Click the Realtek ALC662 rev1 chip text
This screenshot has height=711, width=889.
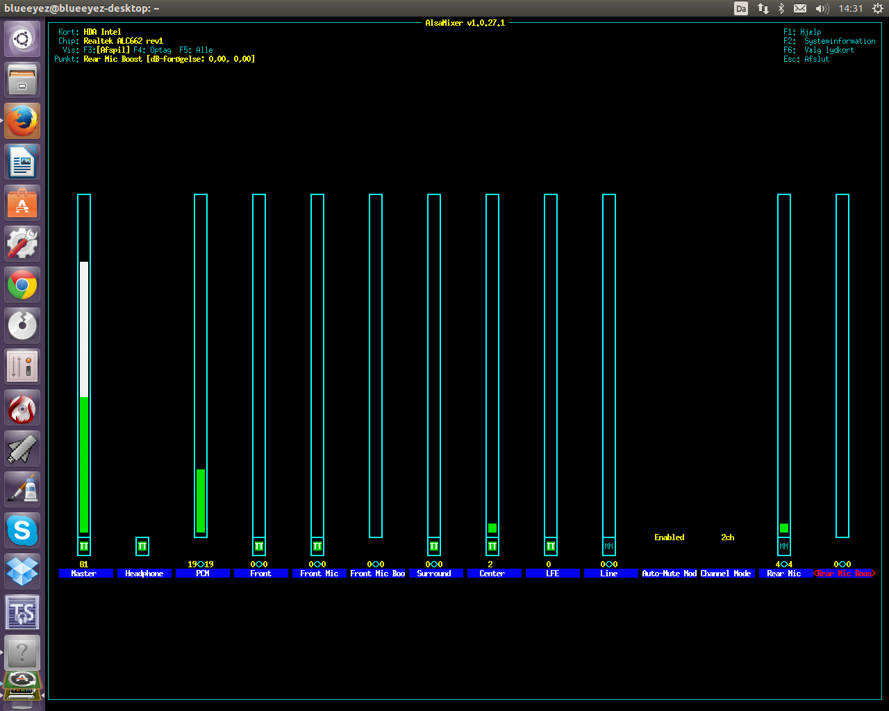tap(124, 41)
